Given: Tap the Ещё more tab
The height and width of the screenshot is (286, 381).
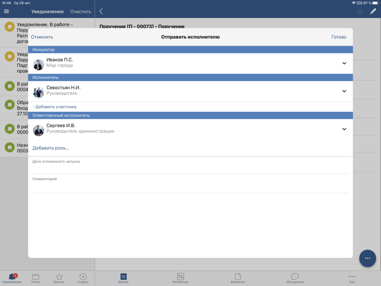Looking at the screenshot, I should [x=352, y=278].
